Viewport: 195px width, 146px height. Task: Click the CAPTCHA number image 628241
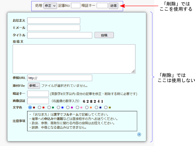coord(93,101)
